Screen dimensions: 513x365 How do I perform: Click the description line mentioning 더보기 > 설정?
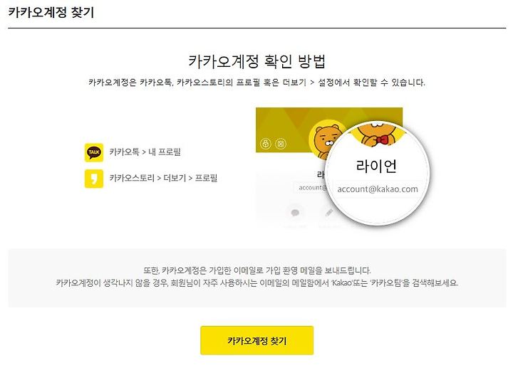click(x=256, y=83)
